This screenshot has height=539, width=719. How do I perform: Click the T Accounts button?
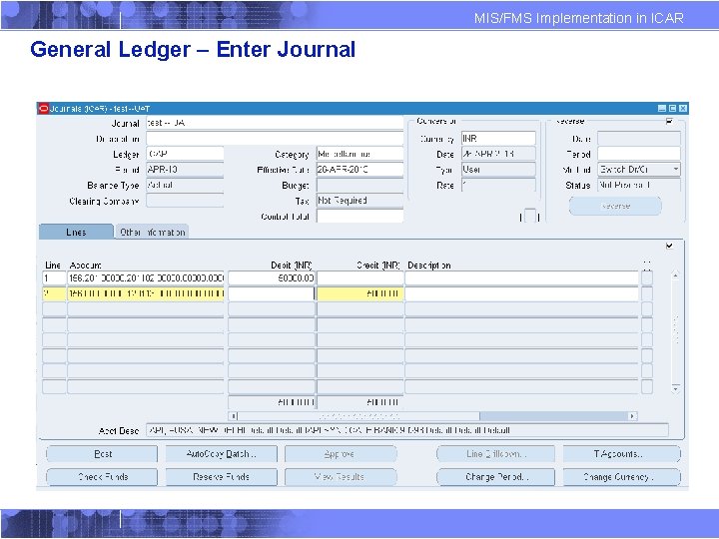point(621,454)
